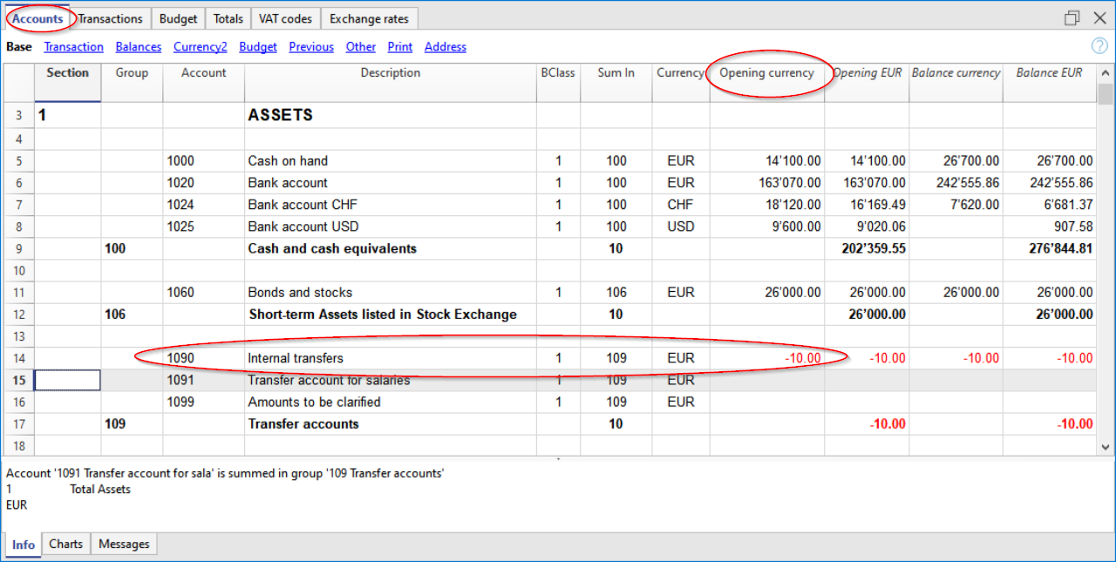Open the Other view
Image resolution: width=1116 pixels, height=562 pixels.
tap(360, 47)
